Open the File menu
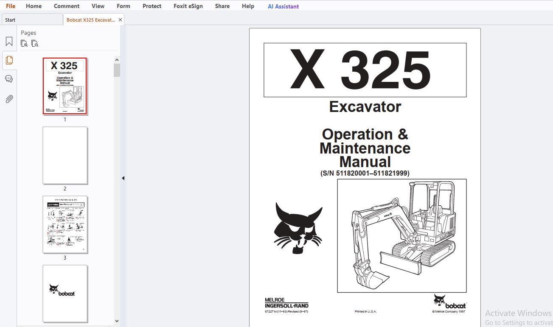The image size is (553, 327). point(11,6)
